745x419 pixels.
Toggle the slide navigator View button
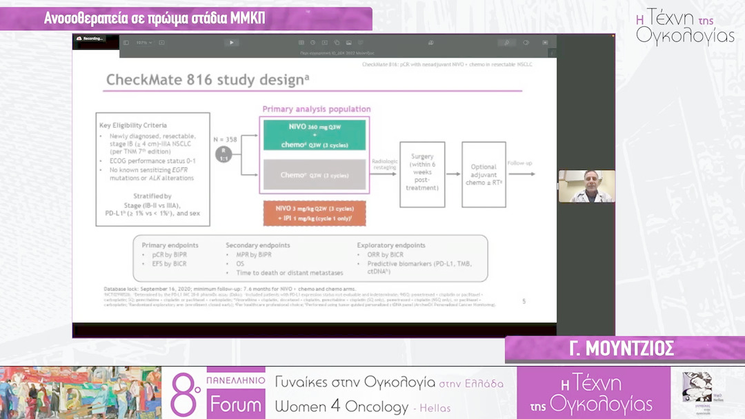(x=126, y=43)
